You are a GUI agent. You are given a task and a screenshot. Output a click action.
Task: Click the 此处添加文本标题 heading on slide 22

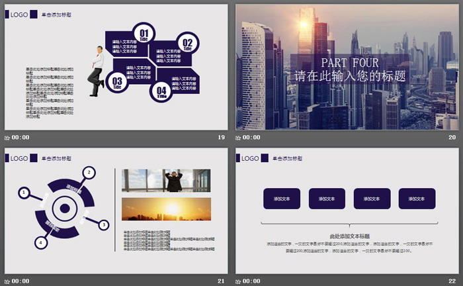pos(349,236)
